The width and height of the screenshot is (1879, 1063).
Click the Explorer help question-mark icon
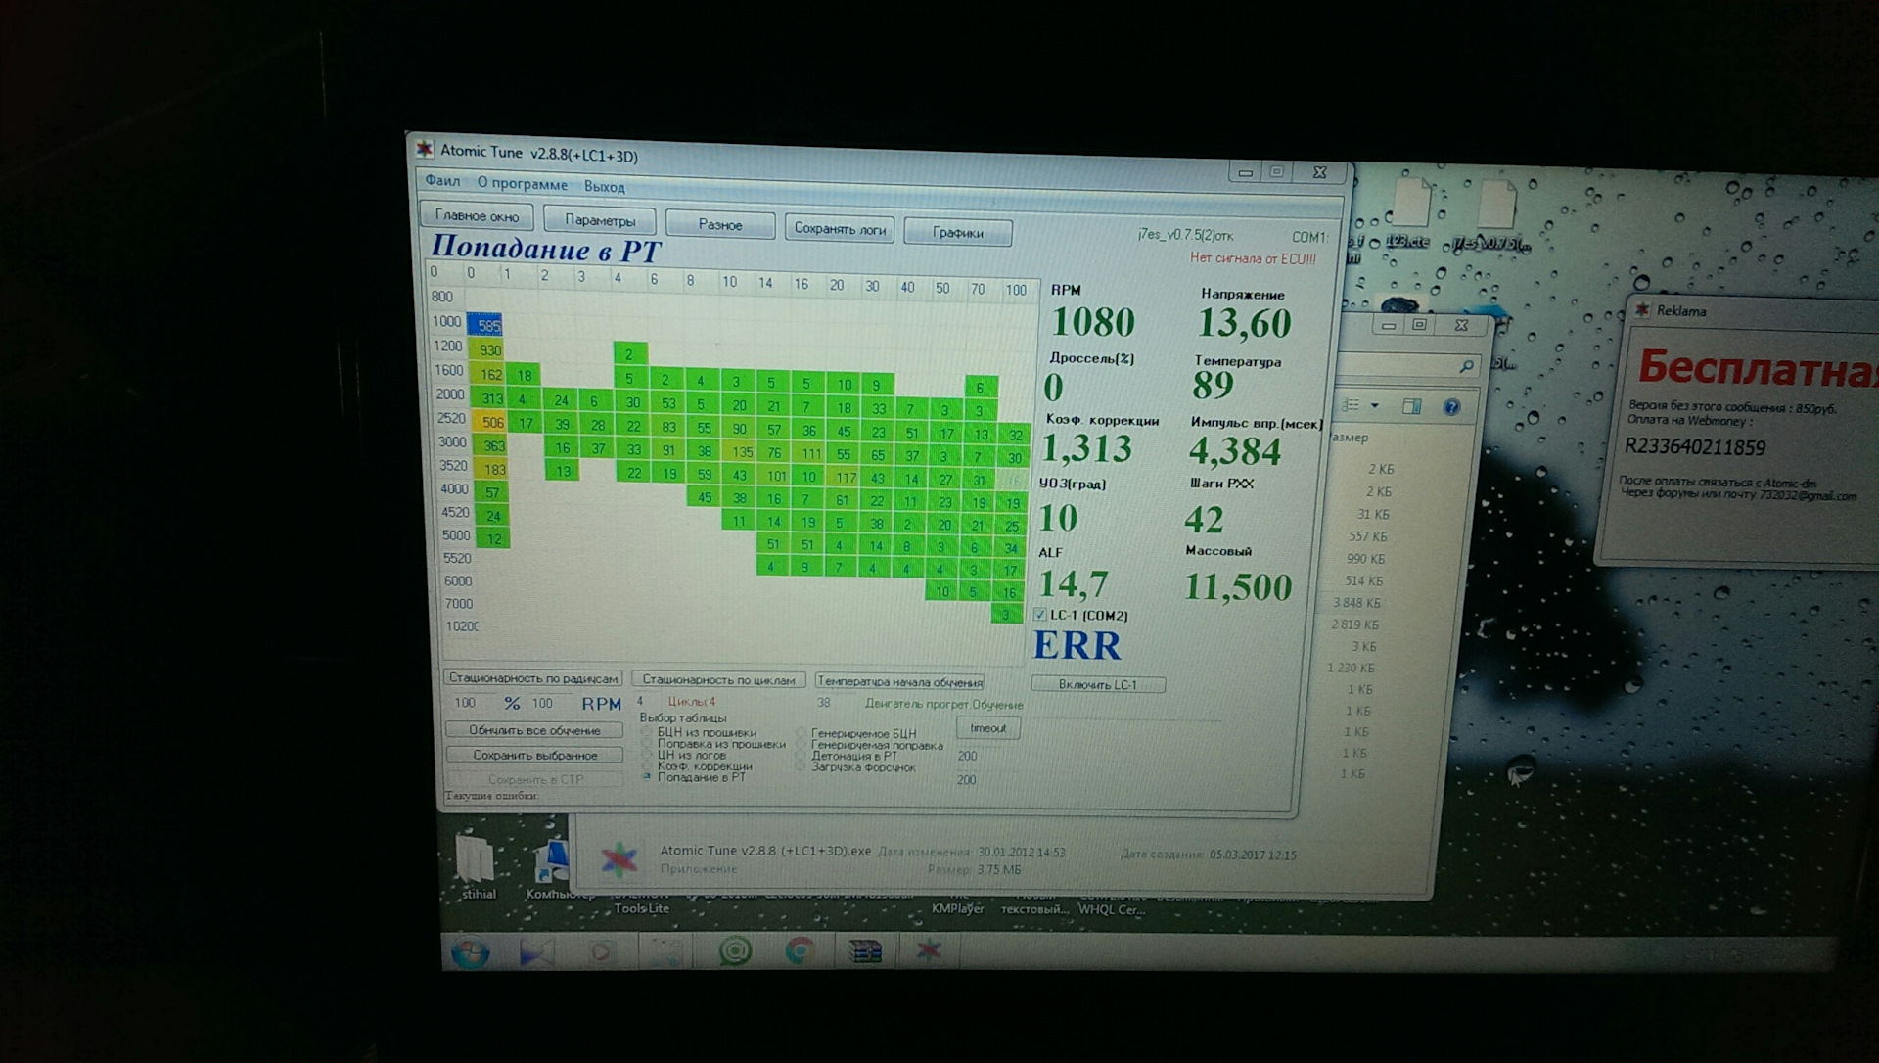point(1451,407)
